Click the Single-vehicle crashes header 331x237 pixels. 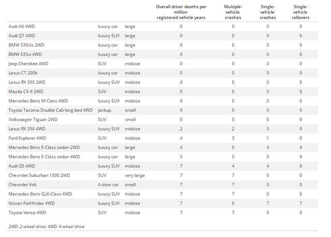pyautogui.click(x=268, y=12)
